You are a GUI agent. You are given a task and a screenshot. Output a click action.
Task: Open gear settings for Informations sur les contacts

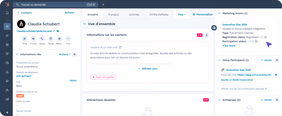207,35
